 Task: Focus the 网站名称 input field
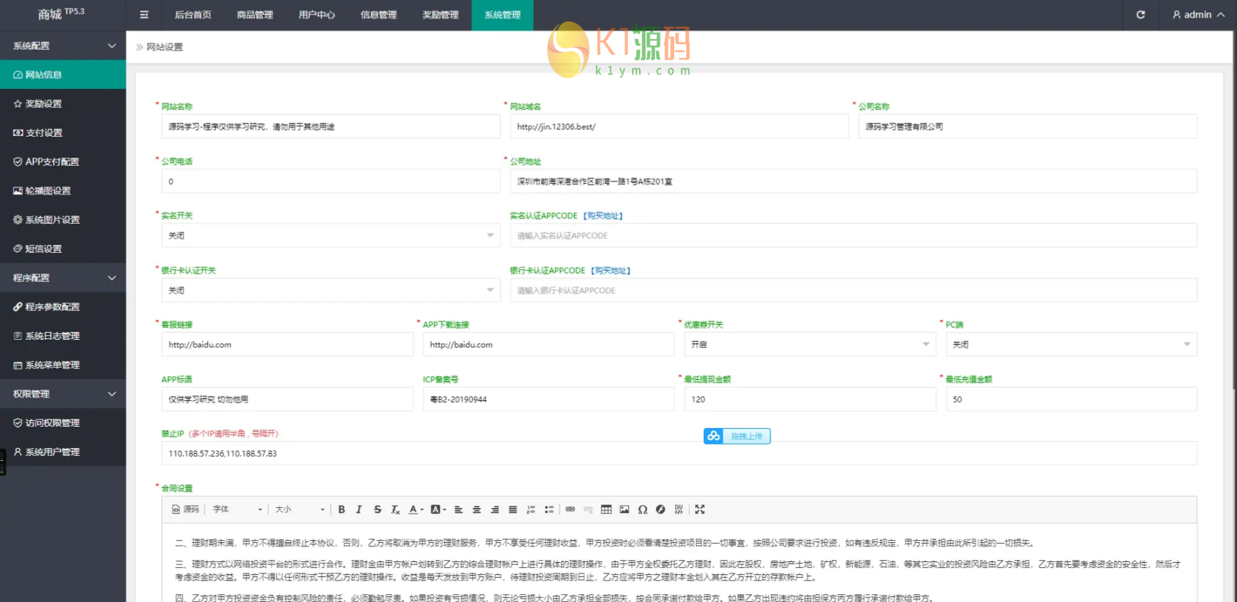pyautogui.click(x=331, y=127)
